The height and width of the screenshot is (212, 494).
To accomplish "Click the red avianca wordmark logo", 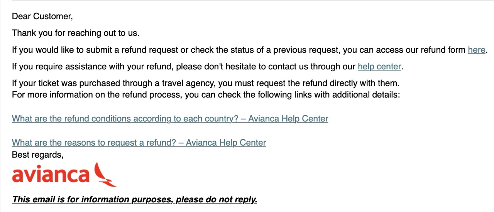I will pos(51,175).
